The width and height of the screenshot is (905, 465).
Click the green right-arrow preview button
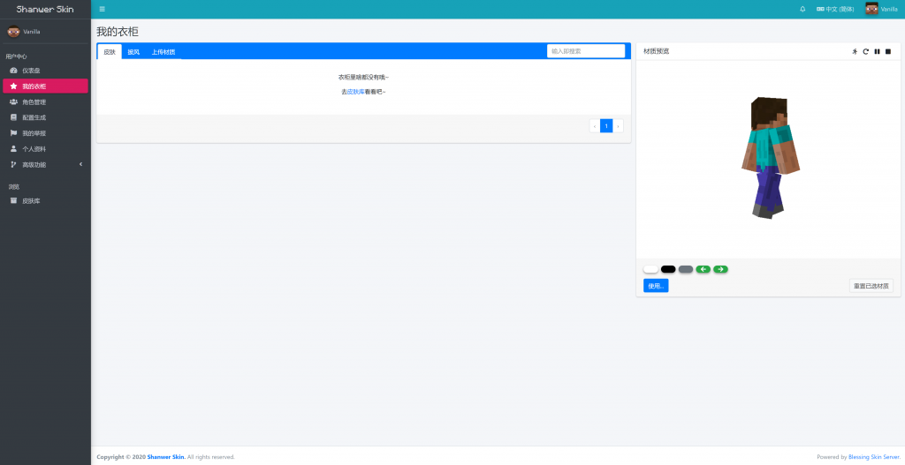pyautogui.click(x=721, y=269)
